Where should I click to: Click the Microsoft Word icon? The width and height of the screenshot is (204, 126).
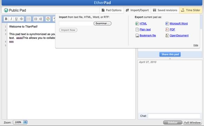pyautogui.click(x=167, y=23)
